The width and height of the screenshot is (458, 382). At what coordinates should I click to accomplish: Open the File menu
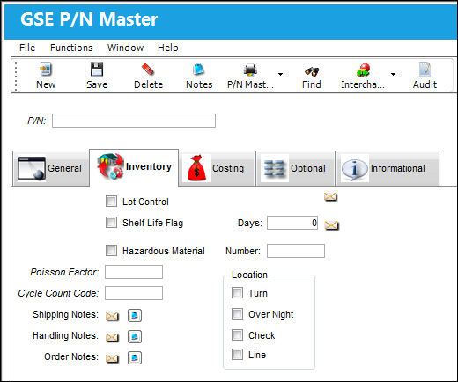pyautogui.click(x=27, y=48)
